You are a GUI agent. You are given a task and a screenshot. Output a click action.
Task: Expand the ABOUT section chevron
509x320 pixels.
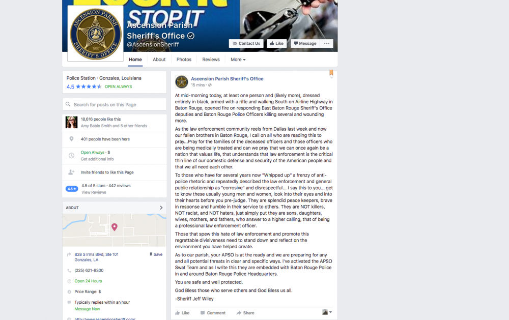coord(161,208)
